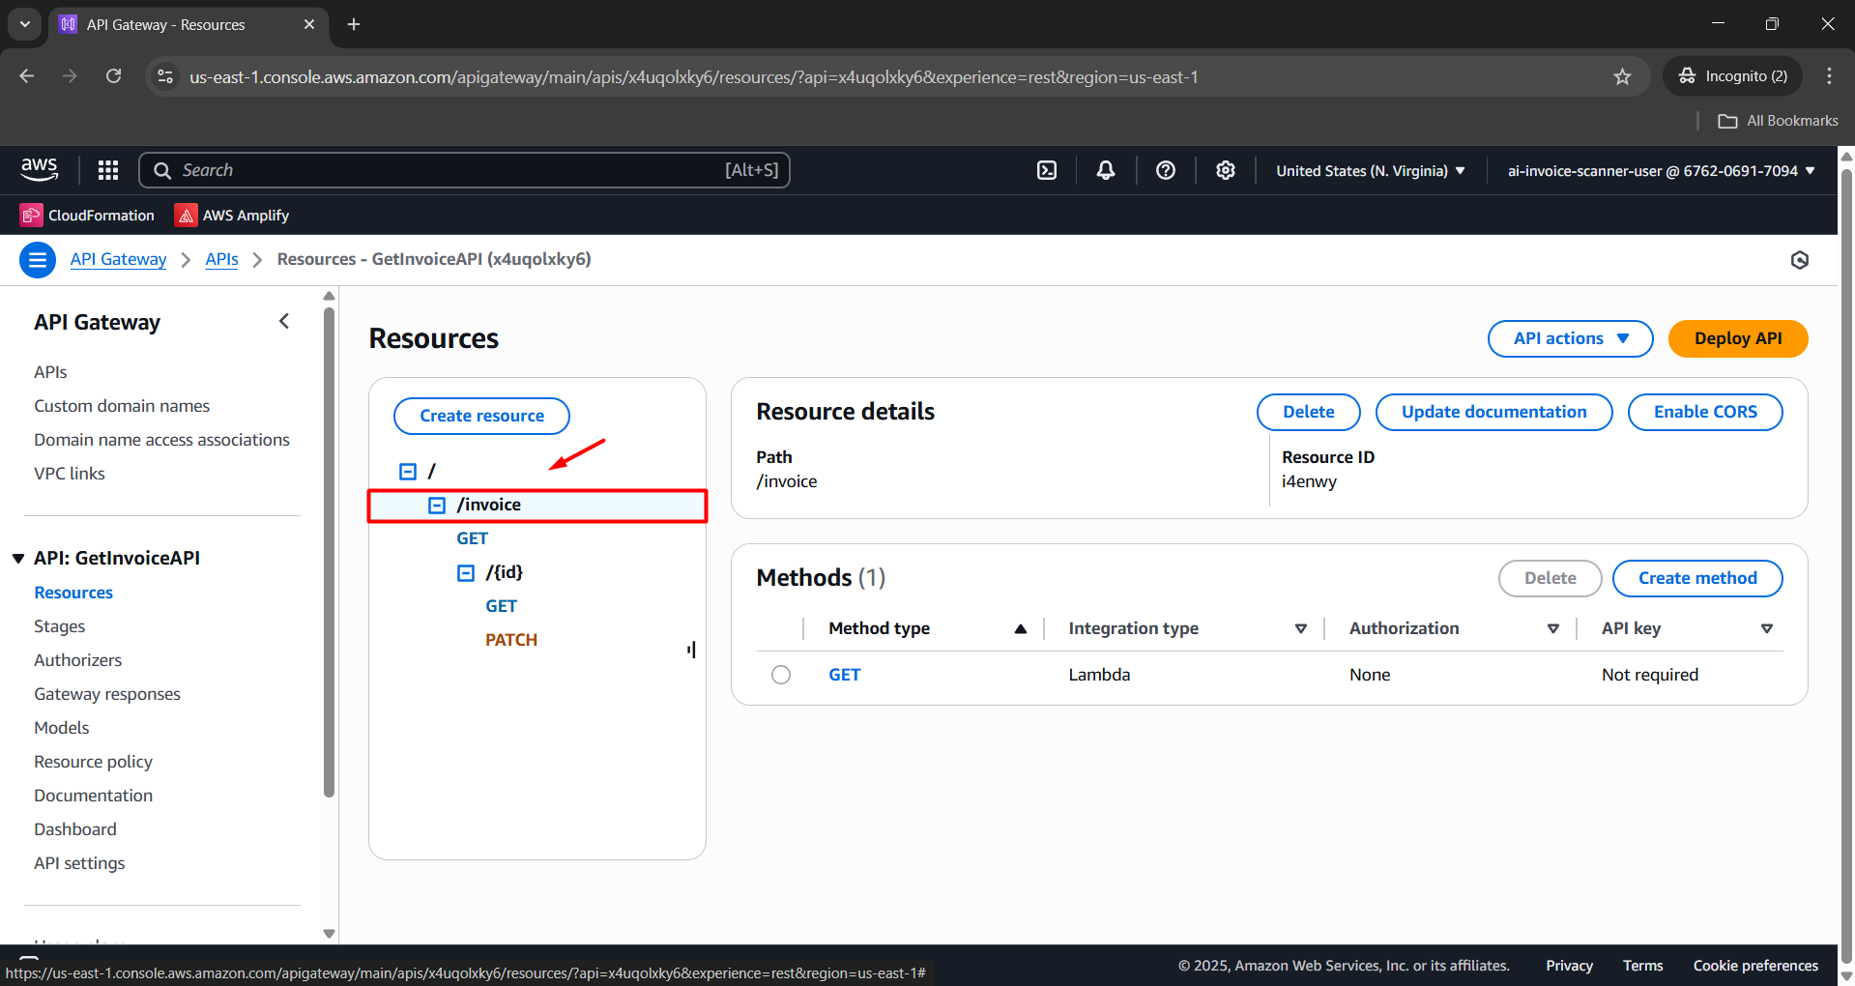Open the AWS support help icon
Screen dimensions: 1855x986
pos(1165,170)
